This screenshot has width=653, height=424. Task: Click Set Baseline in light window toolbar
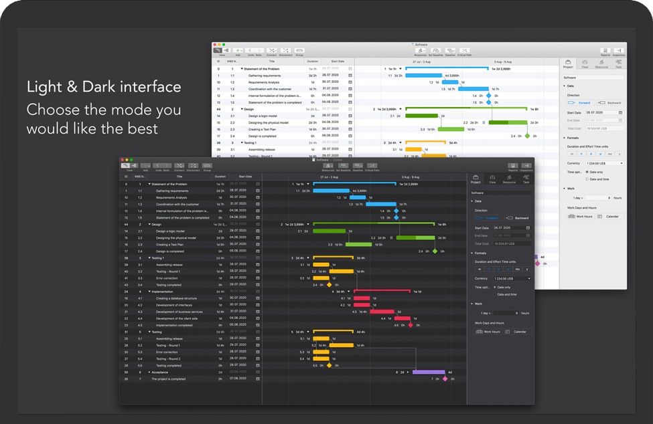pyautogui.click(x=436, y=50)
